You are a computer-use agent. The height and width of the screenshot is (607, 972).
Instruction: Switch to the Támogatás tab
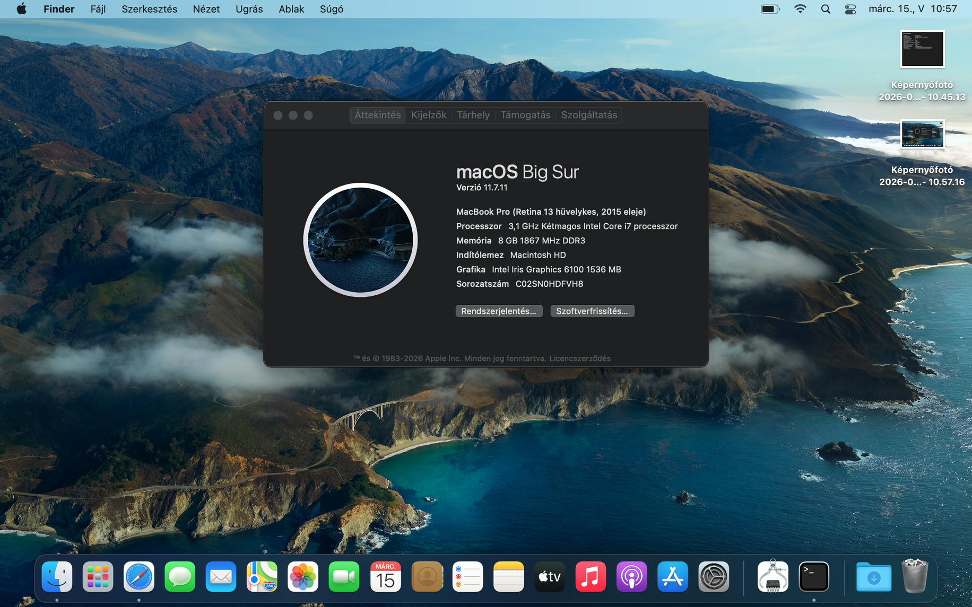(x=525, y=115)
